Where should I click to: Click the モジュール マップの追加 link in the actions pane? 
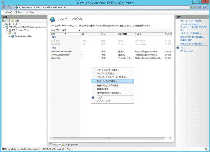click(191, 33)
